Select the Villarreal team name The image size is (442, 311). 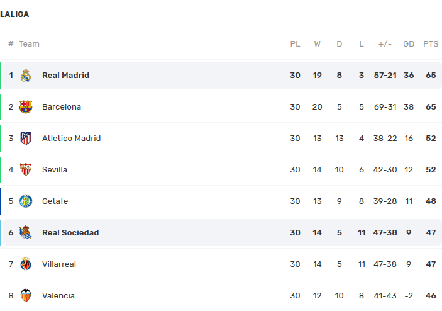(59, 264)
